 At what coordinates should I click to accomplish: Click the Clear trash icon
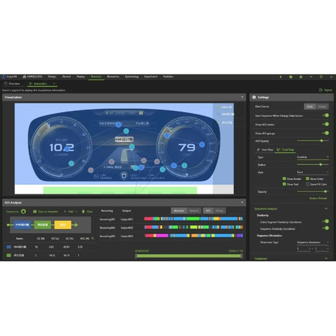point(83,212)
